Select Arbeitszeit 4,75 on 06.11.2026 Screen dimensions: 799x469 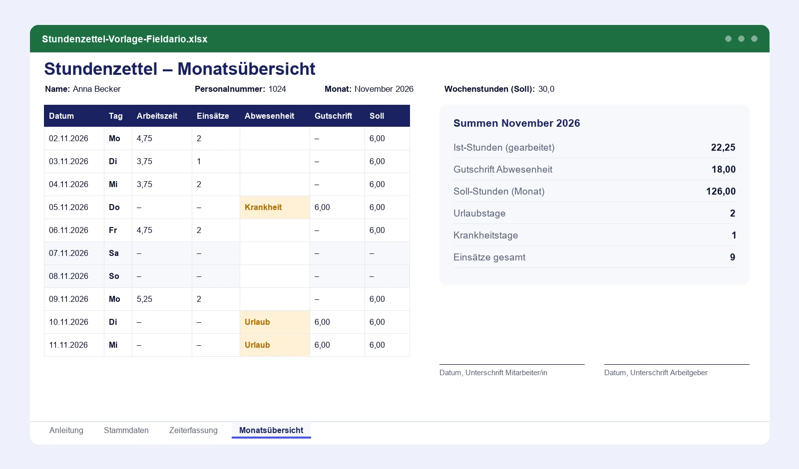[x=162, y=230]
